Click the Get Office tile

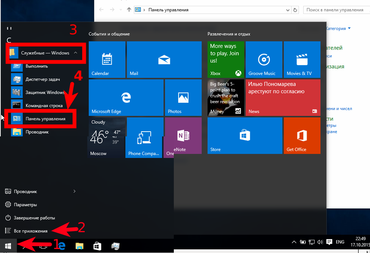click(x=302, y=136)
